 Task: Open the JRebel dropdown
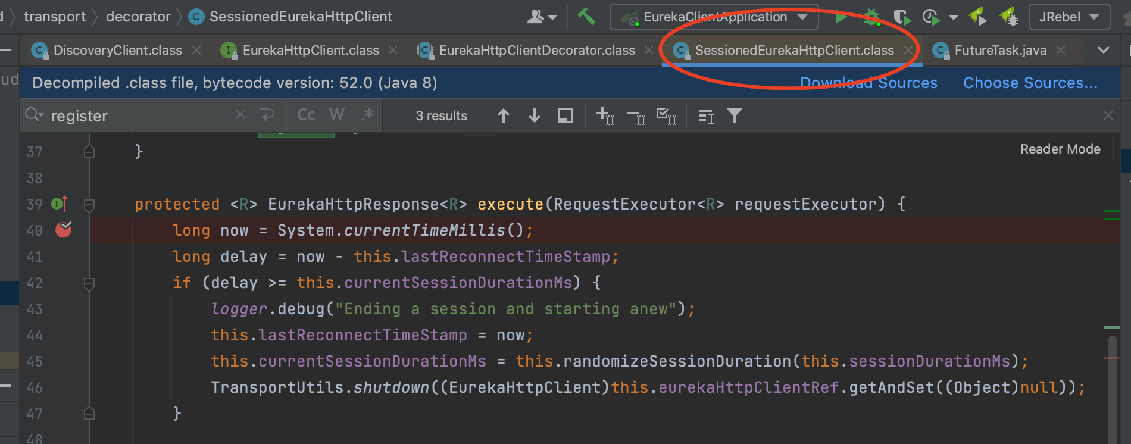[x=1069, y=17]
